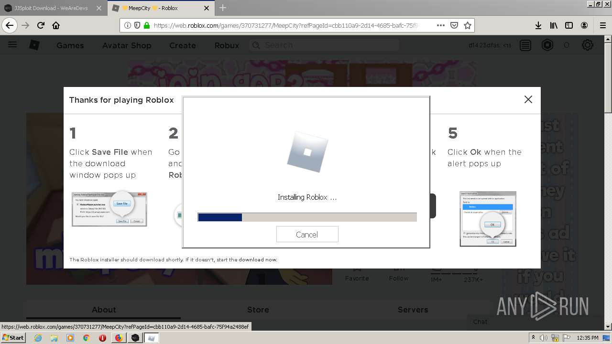Click the launch application OK step illustration
This screenshot has height=344, width=612.
(x=488, y=219)
